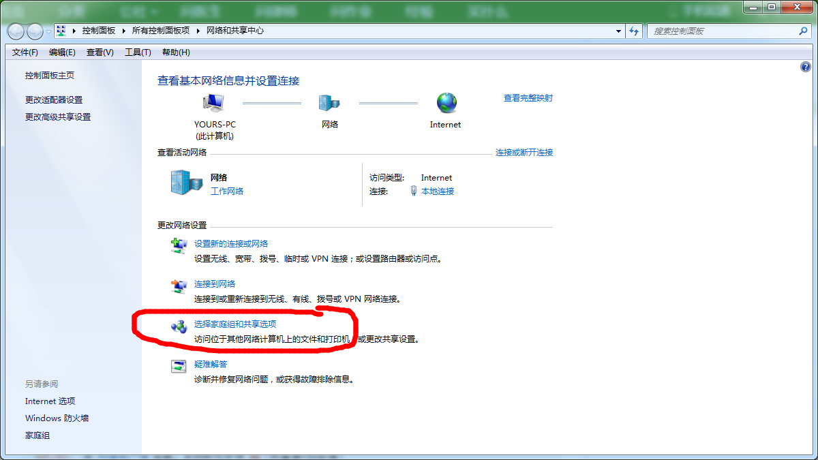Click the Internet globe icon
The image size is (818, 460).
click(x=446, y=103)
